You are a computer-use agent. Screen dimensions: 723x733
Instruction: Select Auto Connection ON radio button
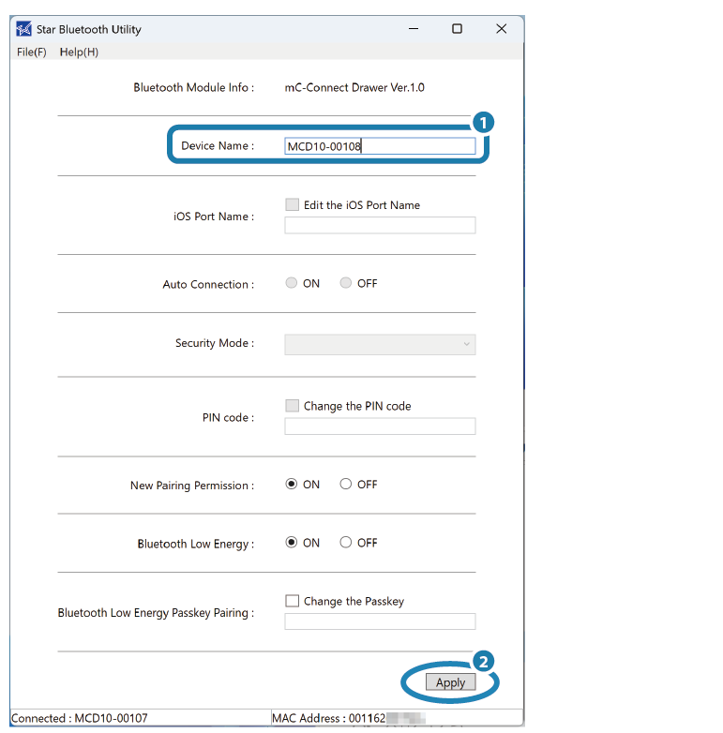(x=292, y=283)
